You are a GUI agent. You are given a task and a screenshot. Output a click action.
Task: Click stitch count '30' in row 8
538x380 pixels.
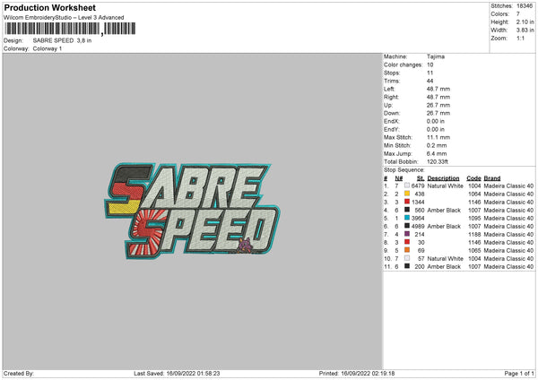click(421, 243)
